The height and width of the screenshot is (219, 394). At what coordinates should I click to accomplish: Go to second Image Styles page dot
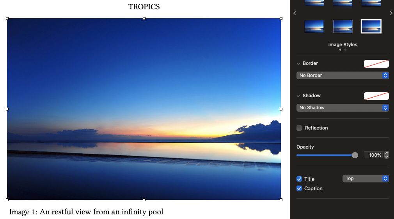pos(346,50)
